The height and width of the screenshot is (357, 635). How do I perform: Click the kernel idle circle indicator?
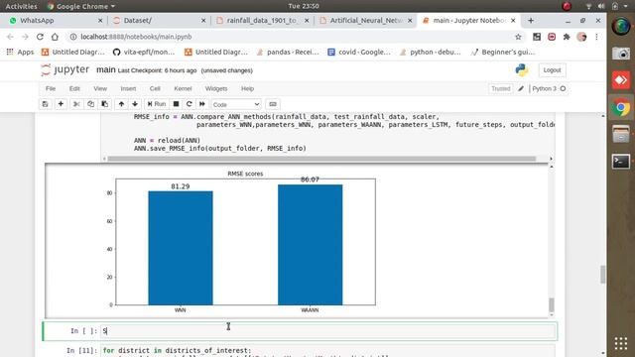pyautogui.click(x=563, y=88)
